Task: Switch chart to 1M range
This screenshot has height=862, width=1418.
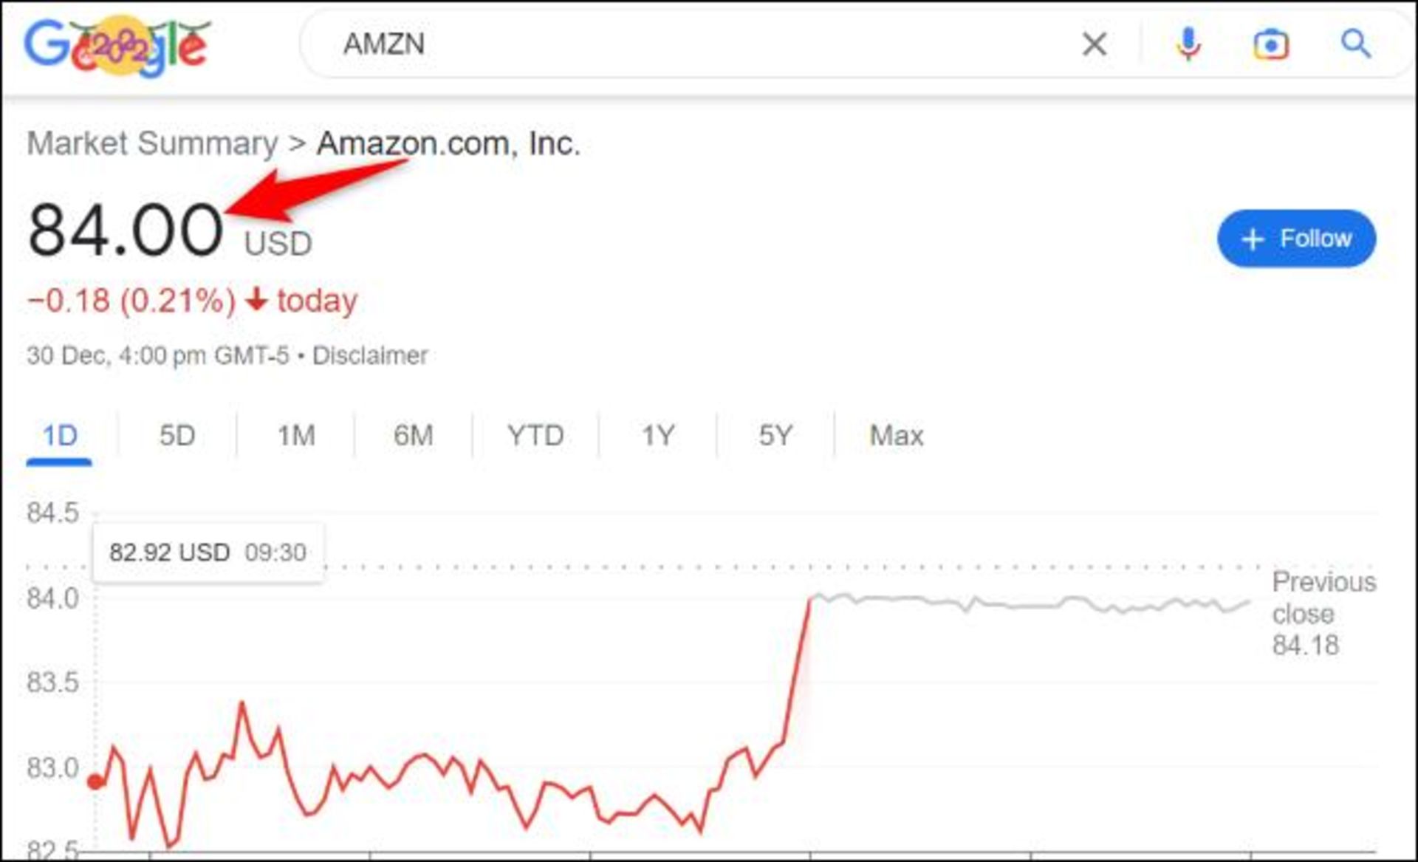Action: [x=295, y=436]
